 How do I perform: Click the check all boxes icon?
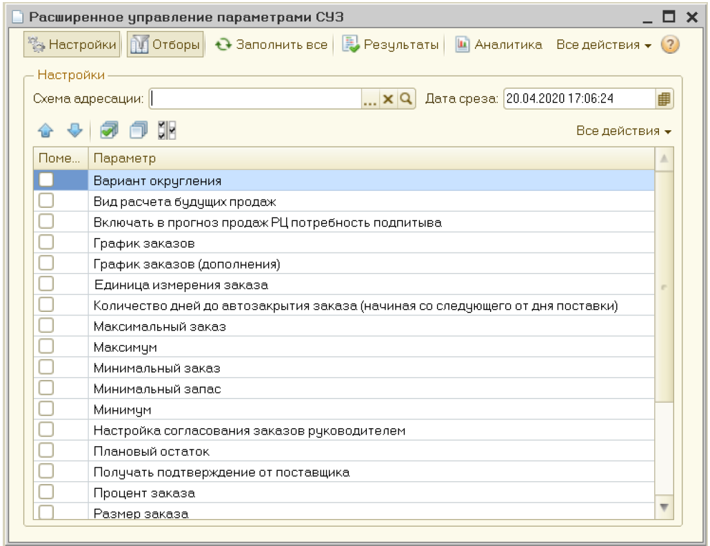point(109,130)
